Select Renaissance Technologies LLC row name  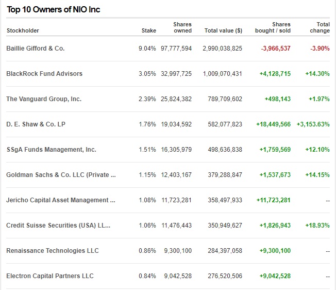53,251
